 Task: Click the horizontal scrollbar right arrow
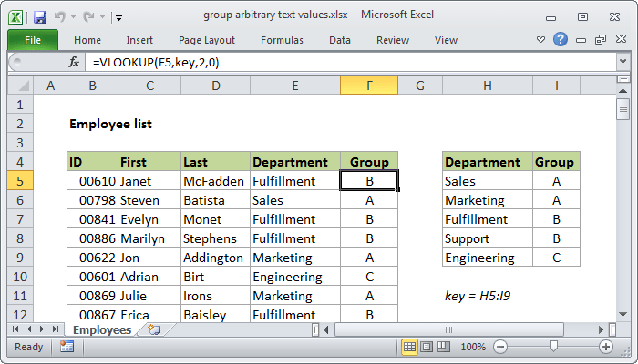[601, 329]
